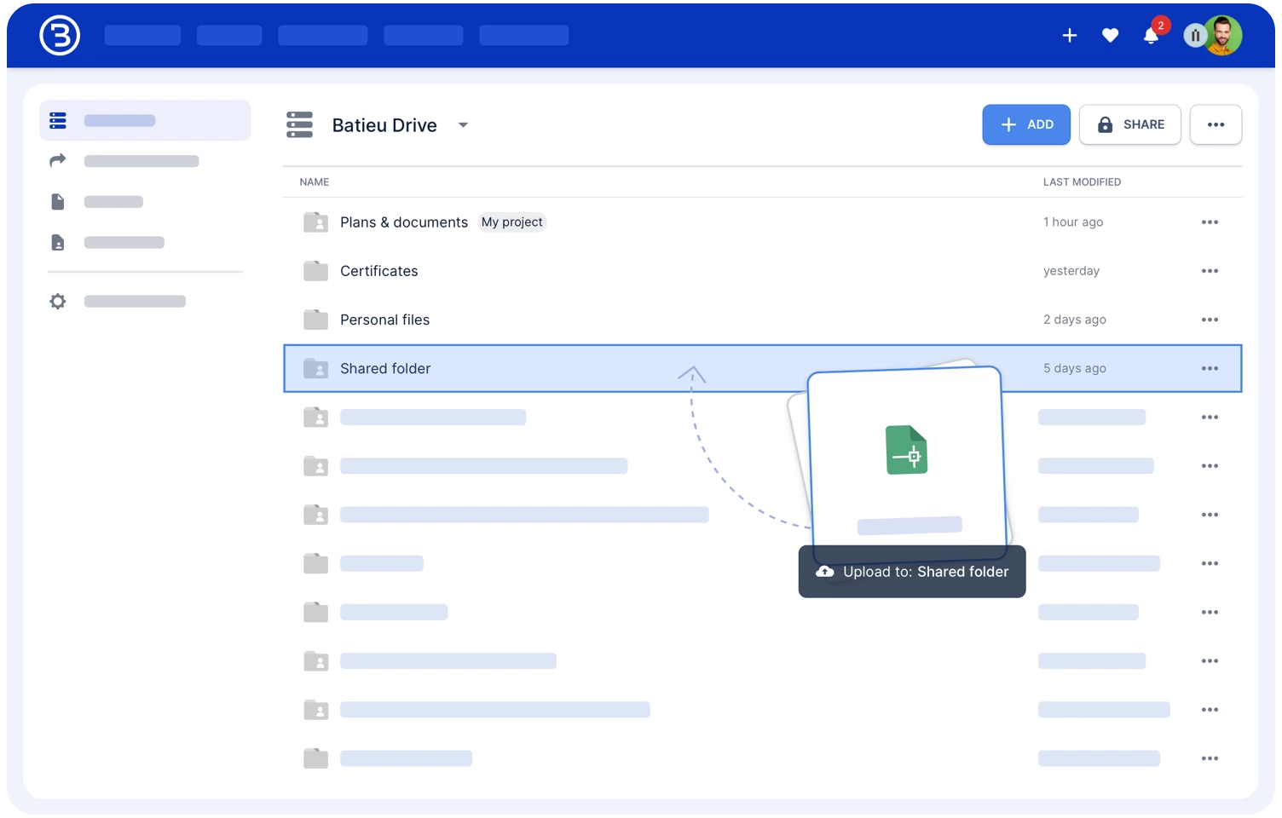Open the user profile avatar
Screen dimensions: 1282x818
pos(1222,36)
